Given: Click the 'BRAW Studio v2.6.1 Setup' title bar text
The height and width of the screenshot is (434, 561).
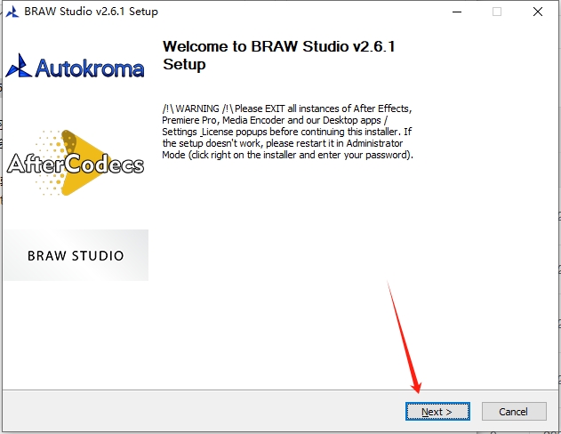Looking at the screenshot, I should point(91,12).
